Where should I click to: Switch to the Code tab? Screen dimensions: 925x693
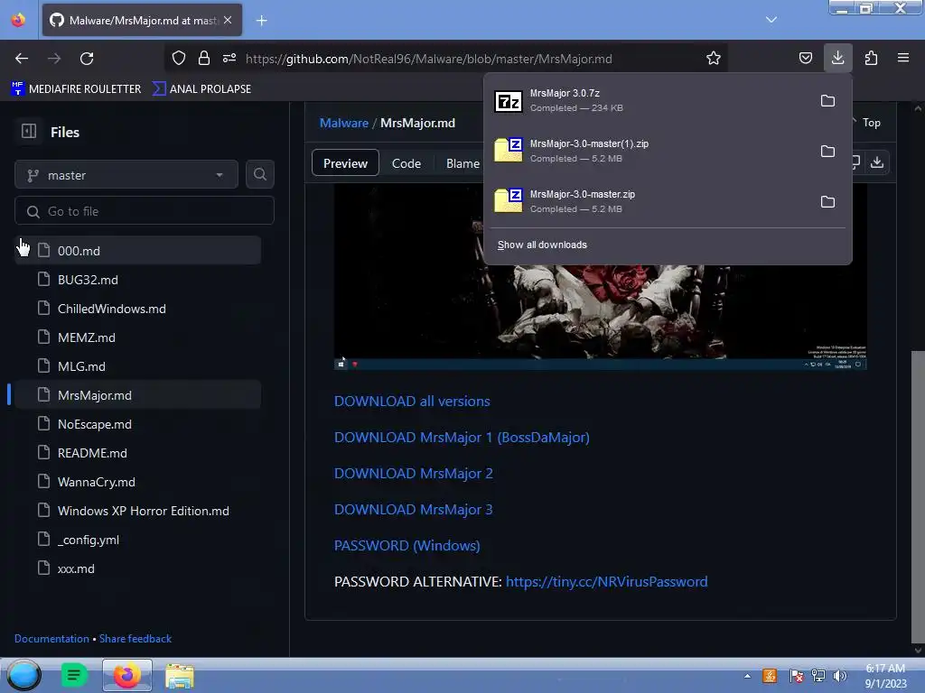(x=406, y=163)
